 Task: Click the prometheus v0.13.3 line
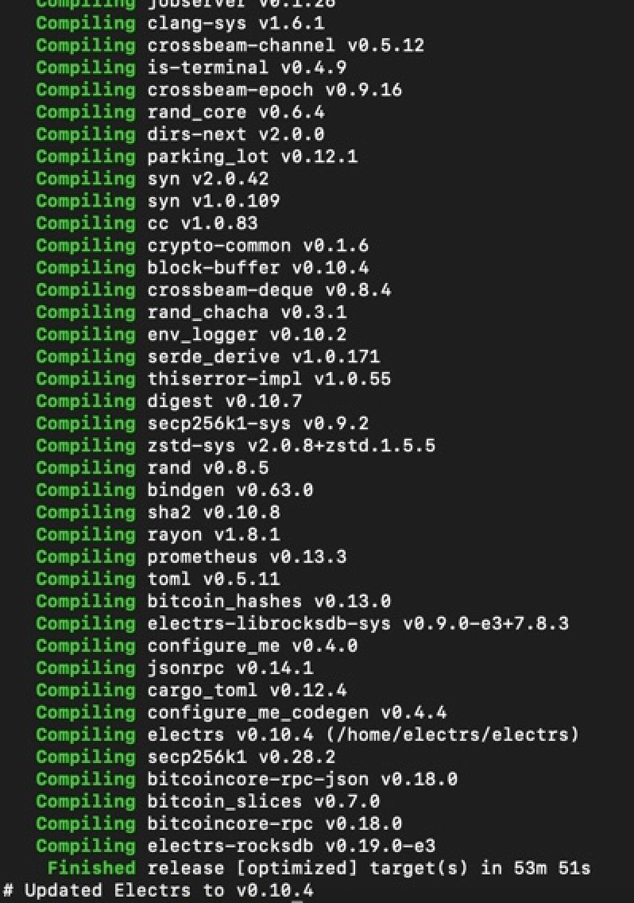pos(191,557)
